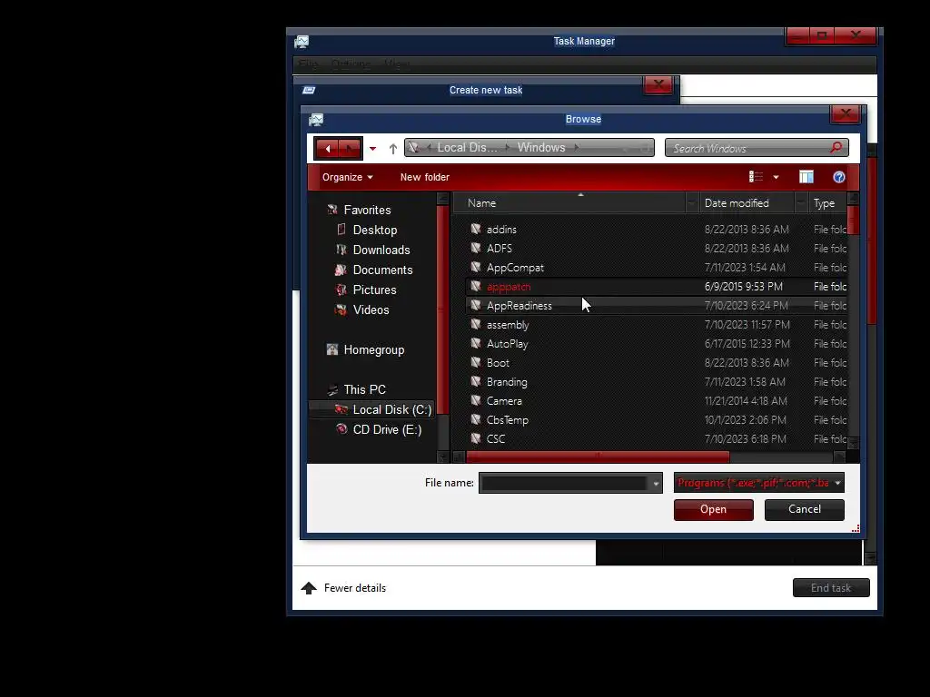Expand the view options dropdown arrow

776,177
